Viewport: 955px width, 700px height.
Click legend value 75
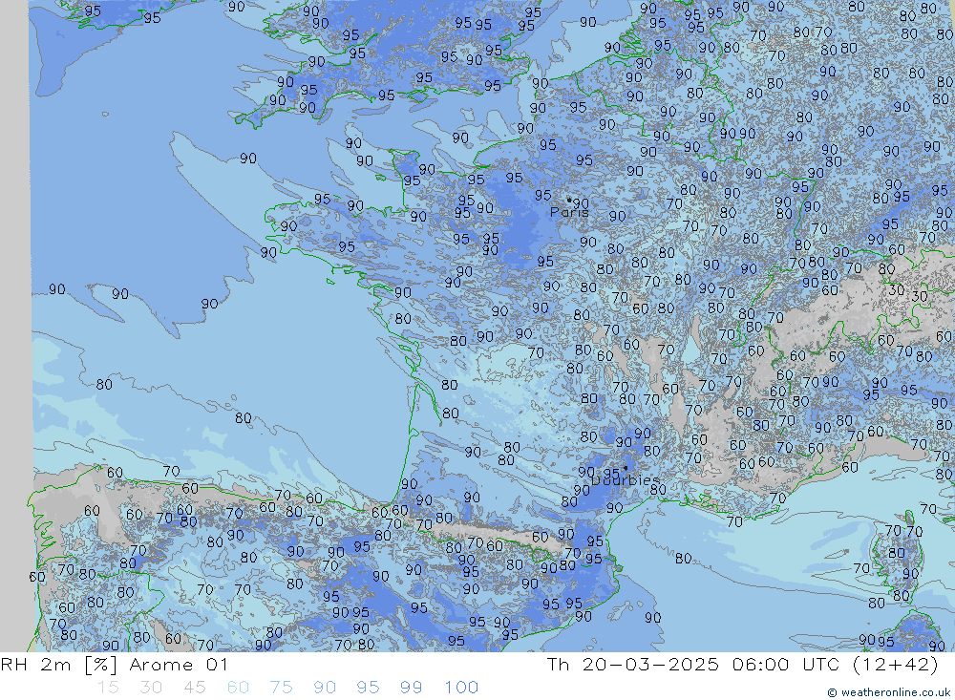(x=281, y=688)
